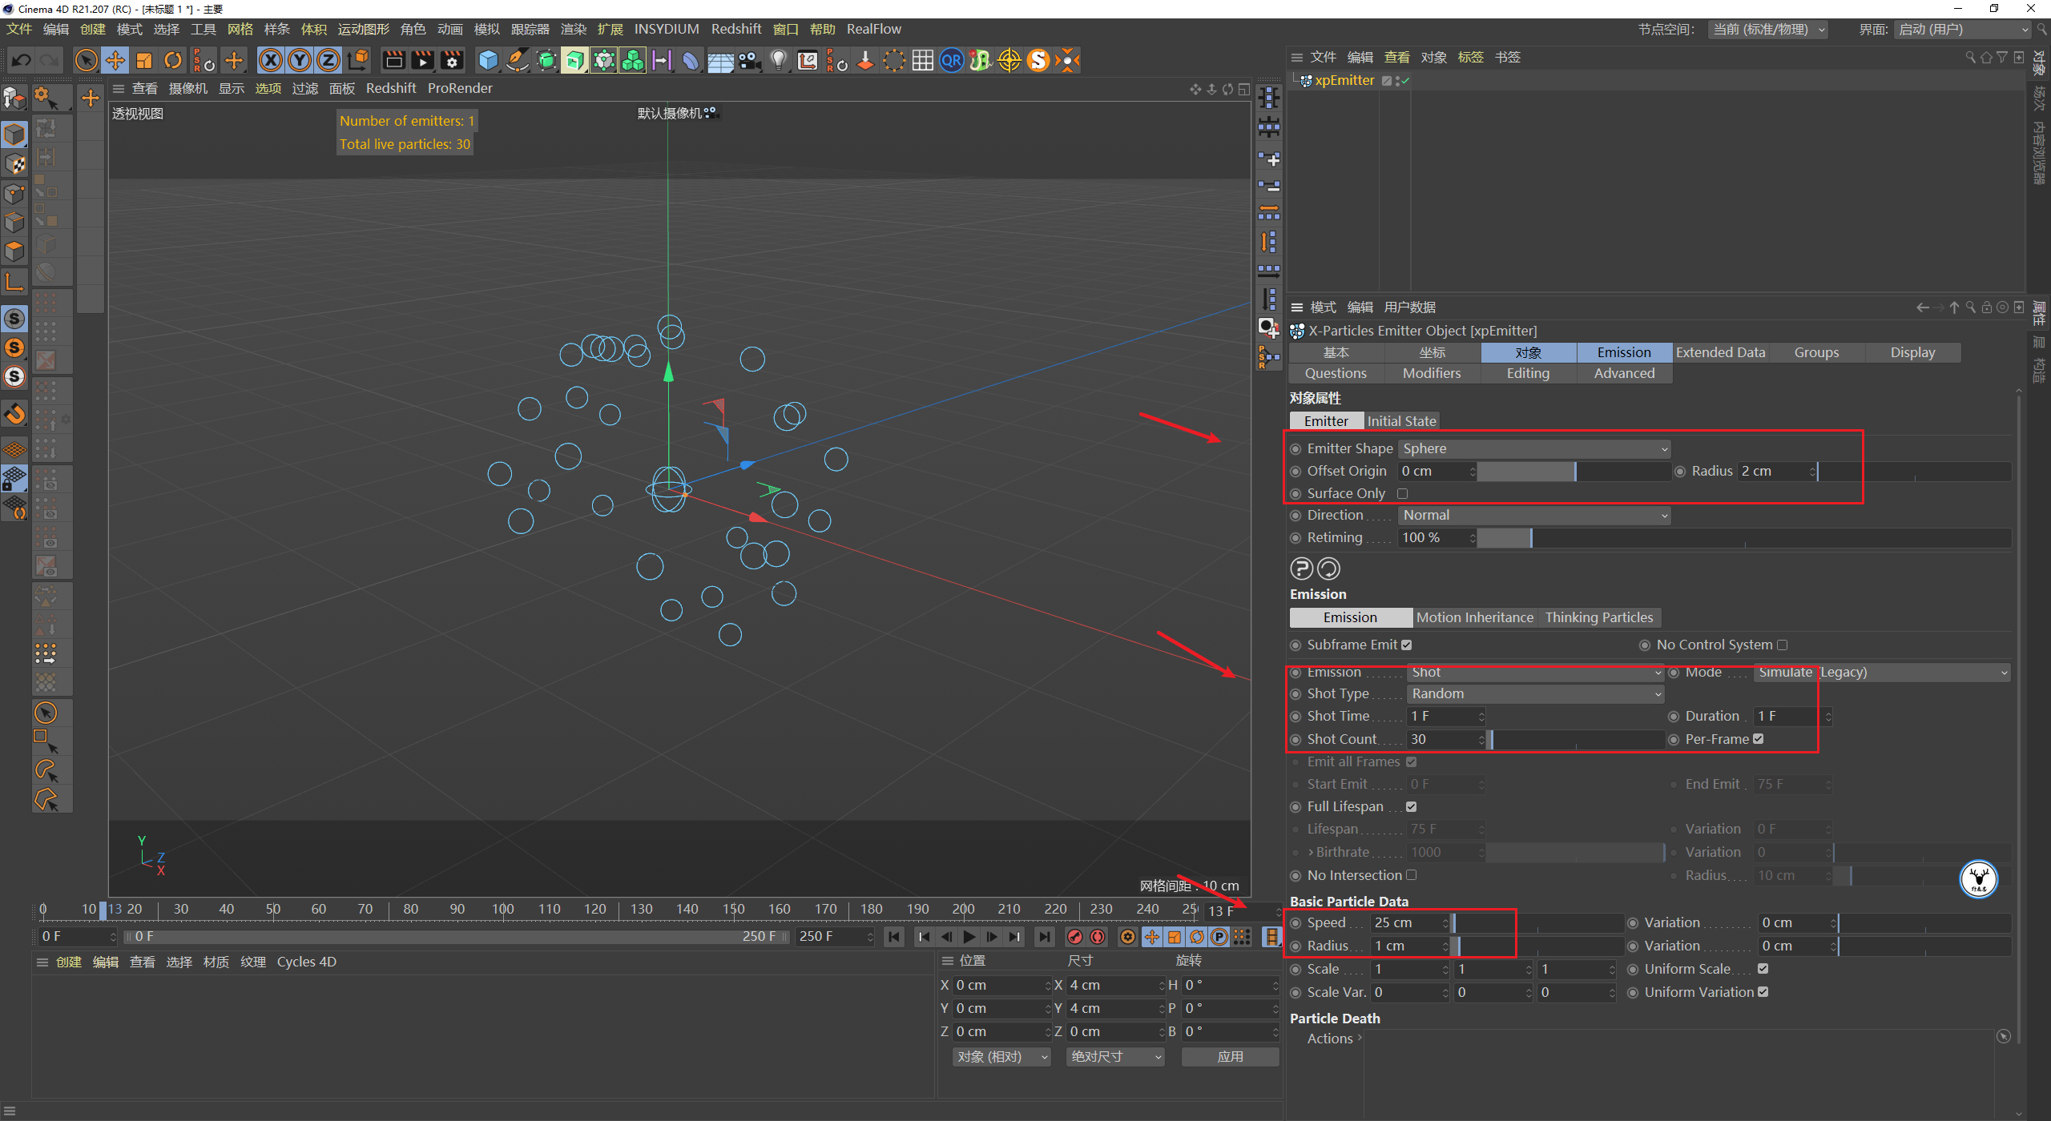The width and height of the screenshot is (2051, 1121).
Task: Select the Move tool in the toolbar
Action: click(x=115, y=60)
